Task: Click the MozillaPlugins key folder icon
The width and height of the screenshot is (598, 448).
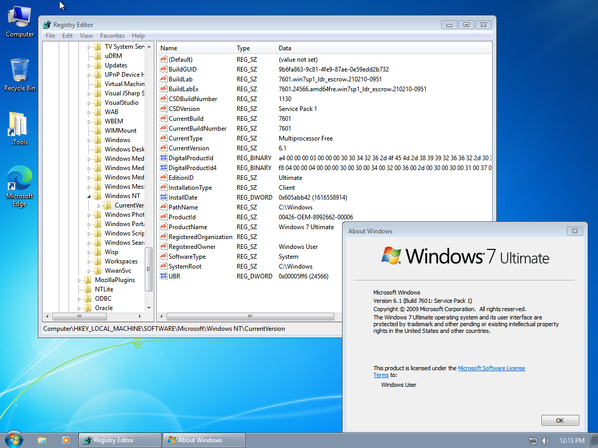Action: pyautogui.click(x=88, y=280)
